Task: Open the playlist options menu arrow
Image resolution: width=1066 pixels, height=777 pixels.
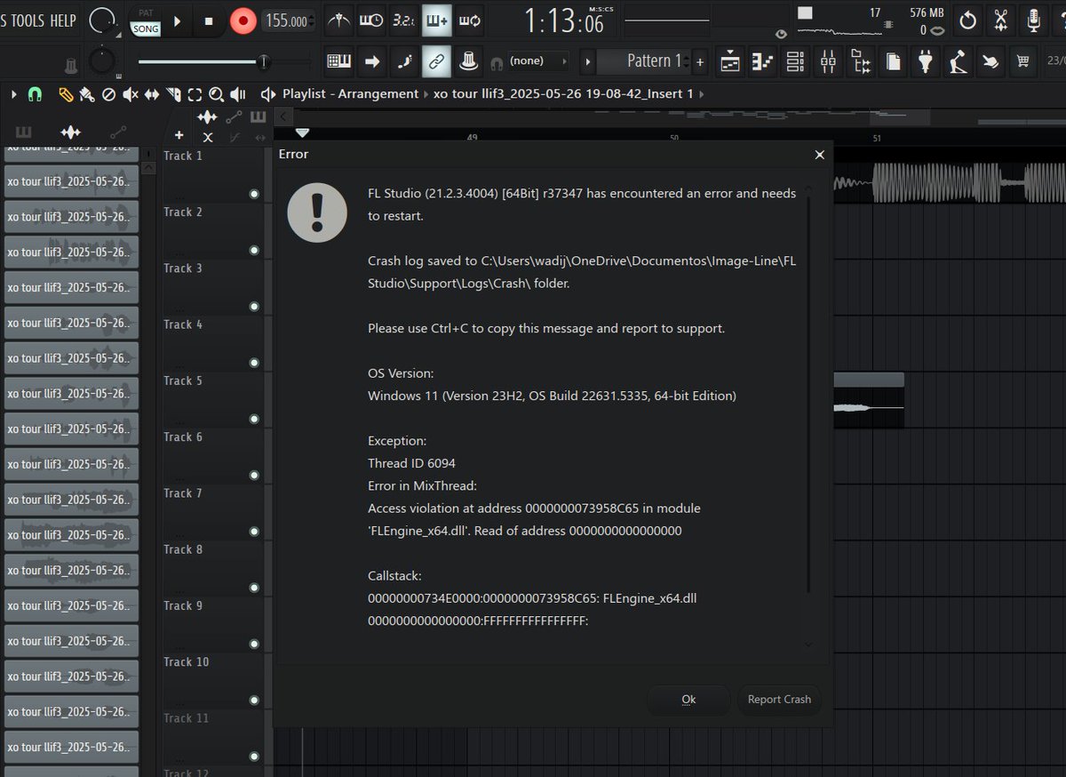Action: (x=13, y=93)
